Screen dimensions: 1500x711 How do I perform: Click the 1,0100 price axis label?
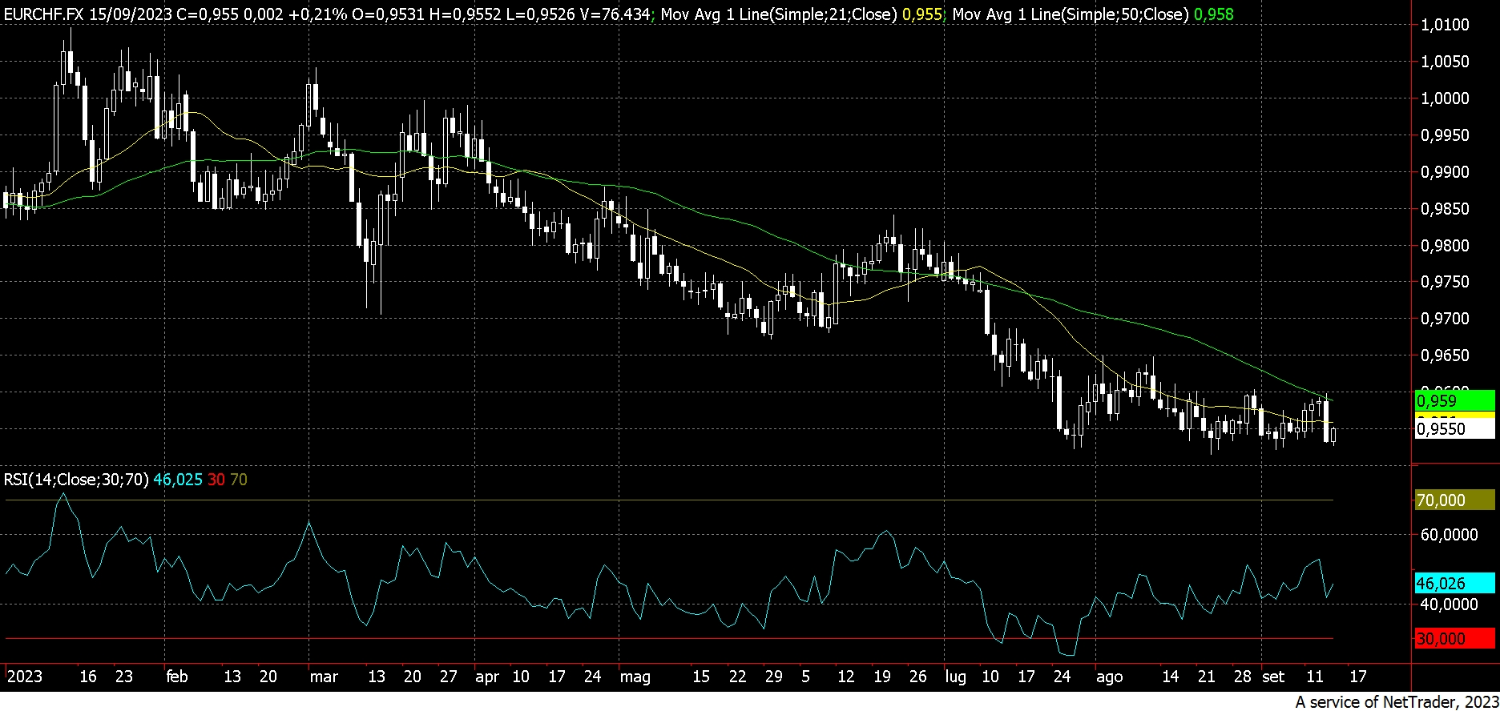(x=1445, y=25)
